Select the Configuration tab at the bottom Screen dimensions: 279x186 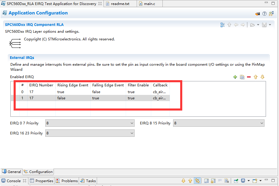point(38,172)
